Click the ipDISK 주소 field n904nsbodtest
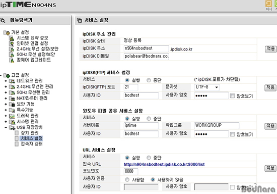The height and width of the screenshot is (194, 277). [146, 48]
